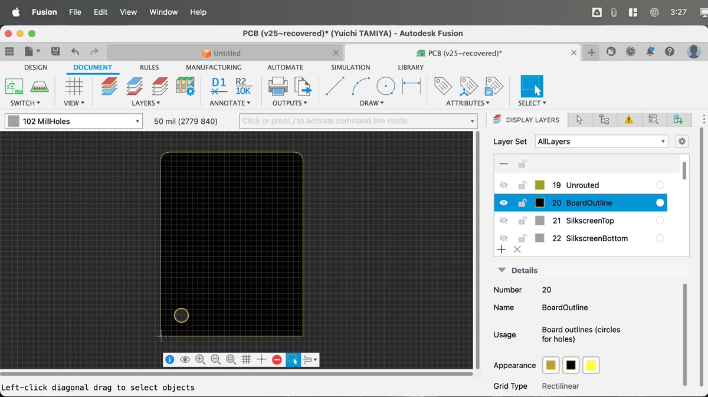Toggle lock on the 19 Unrouted layer
The image size is (708, 397).
tap(522, 185)
